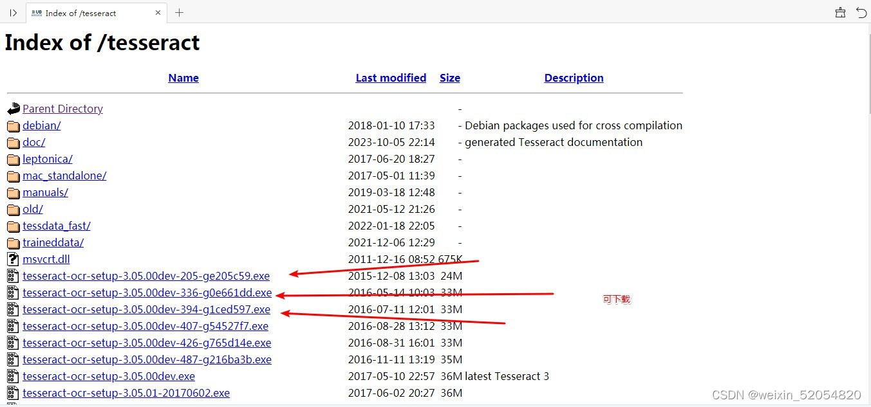Click the Parent Directory back-arrow icon
This screenshot has width=871, height=407.
pyautogui.click(x=14, y=109)
